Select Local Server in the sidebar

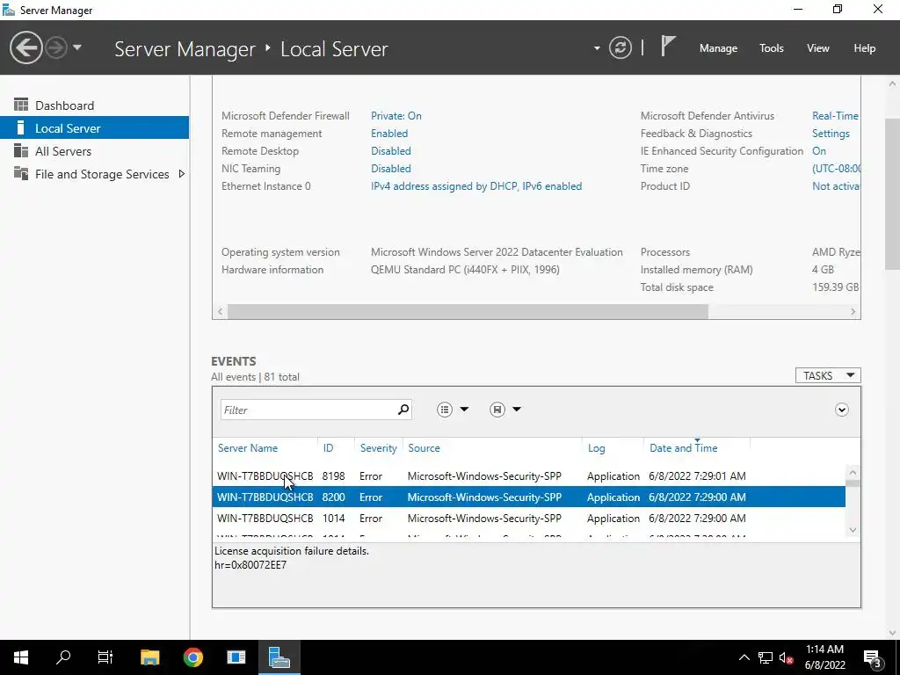pos(94,128)
